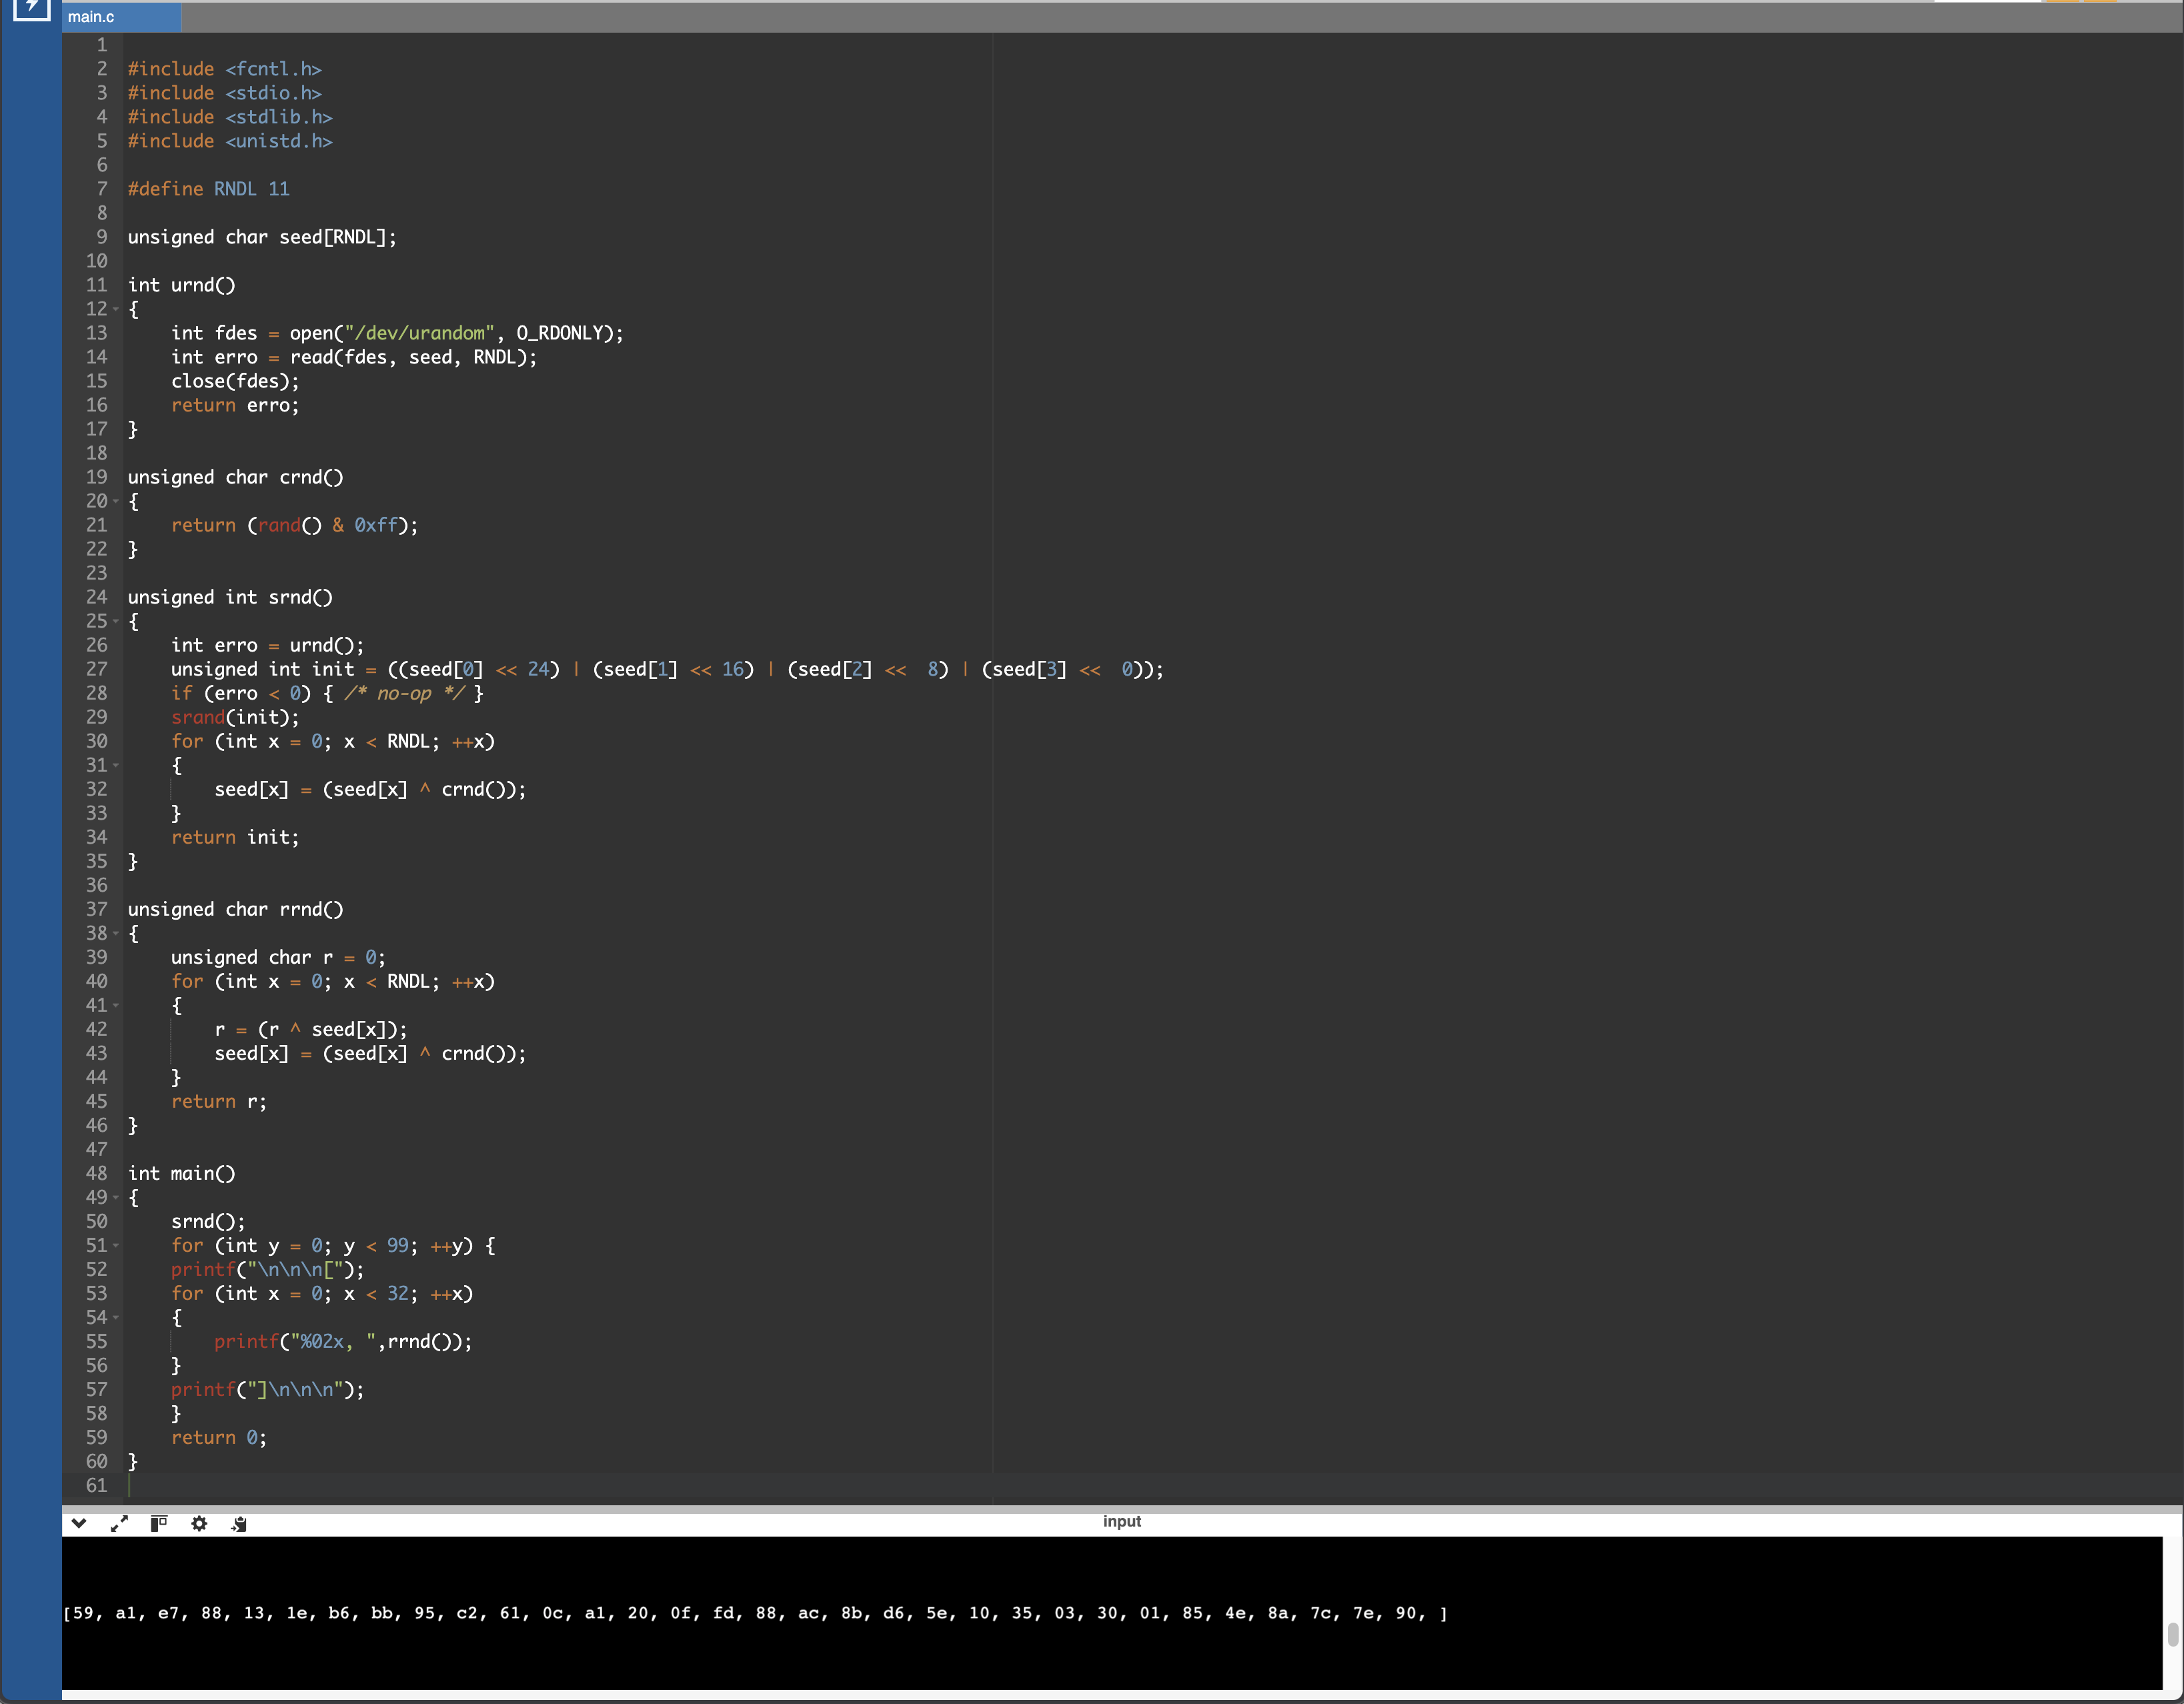Collapse the console with the chevron icon
Image resolution: width=2184 pixels, height=1704 pixels.
pos(79,1523)
